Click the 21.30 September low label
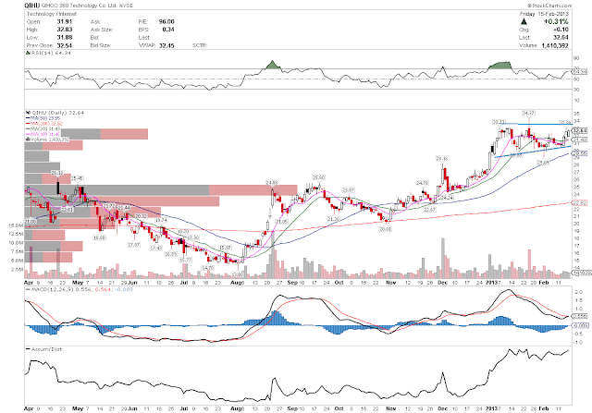This screenshot has height=413, width=592. [x=333, y=219]
